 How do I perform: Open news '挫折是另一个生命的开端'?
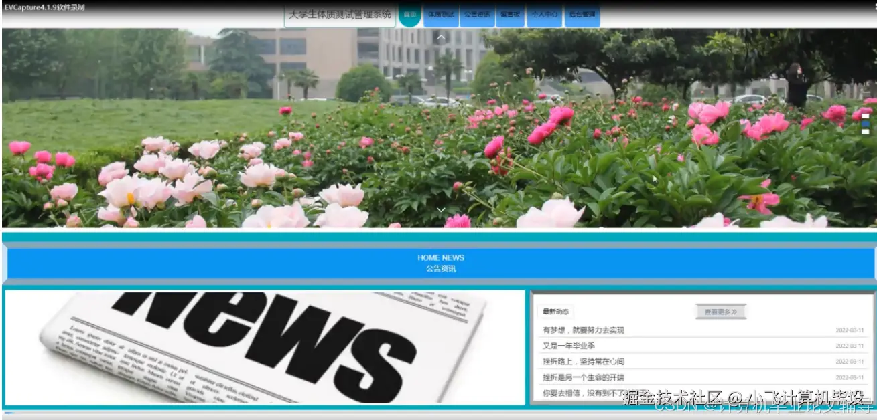(x=703, y=377)
